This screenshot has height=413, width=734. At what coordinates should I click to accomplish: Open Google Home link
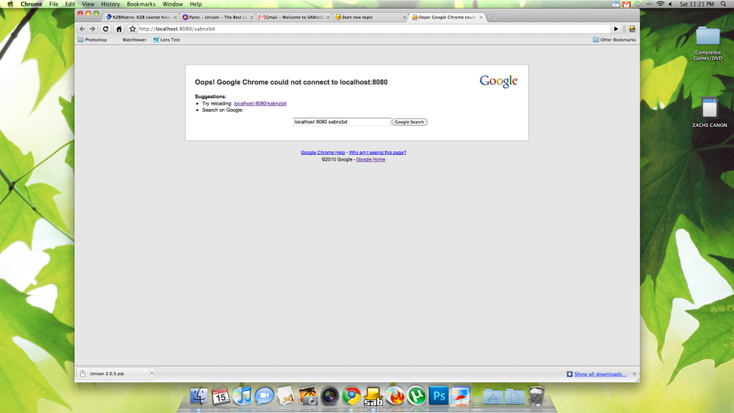pos(371,159)
